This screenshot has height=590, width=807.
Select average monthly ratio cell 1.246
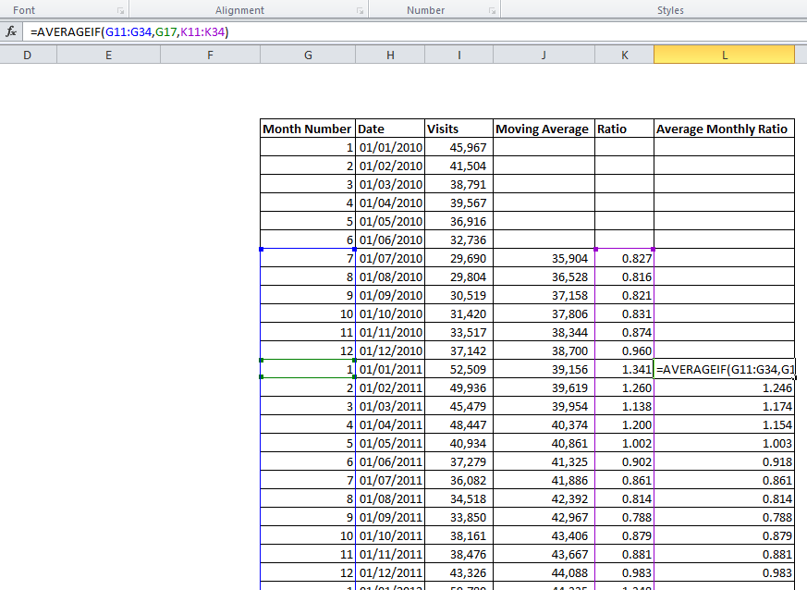point(723,388)
